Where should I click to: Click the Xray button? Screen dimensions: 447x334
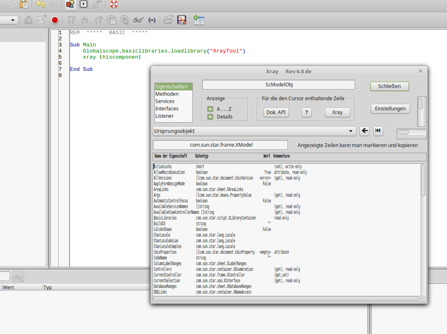[337, 112]
